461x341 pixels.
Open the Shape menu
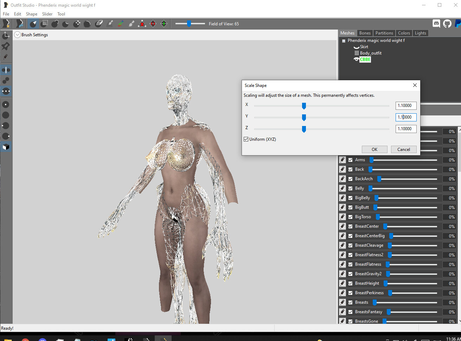tap(31, 14)
